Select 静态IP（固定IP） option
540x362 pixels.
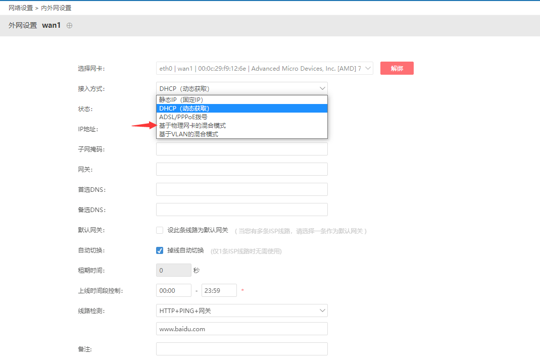[x=242, y=100]
